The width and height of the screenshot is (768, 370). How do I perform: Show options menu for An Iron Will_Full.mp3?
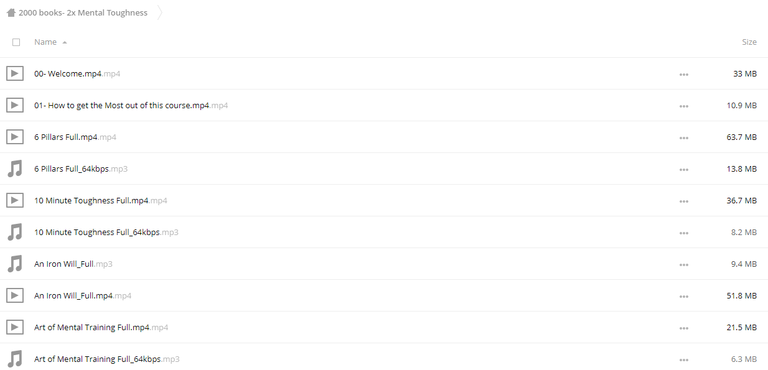coord(684,264)
